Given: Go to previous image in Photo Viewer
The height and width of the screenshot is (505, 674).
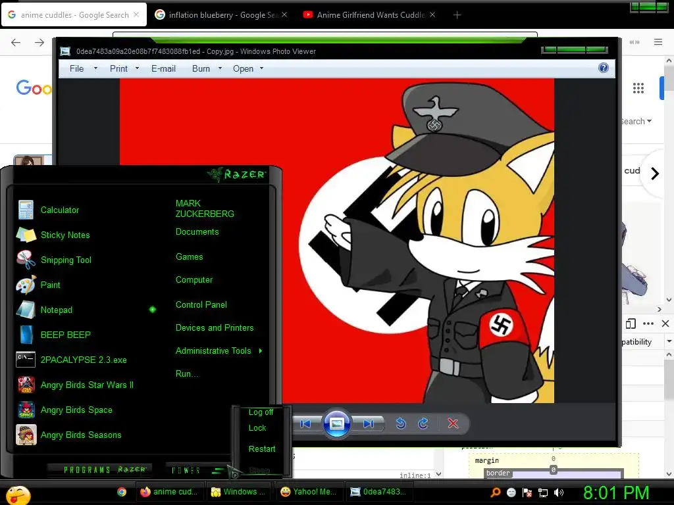Looking at the screenshot, I should coord(305,424).
